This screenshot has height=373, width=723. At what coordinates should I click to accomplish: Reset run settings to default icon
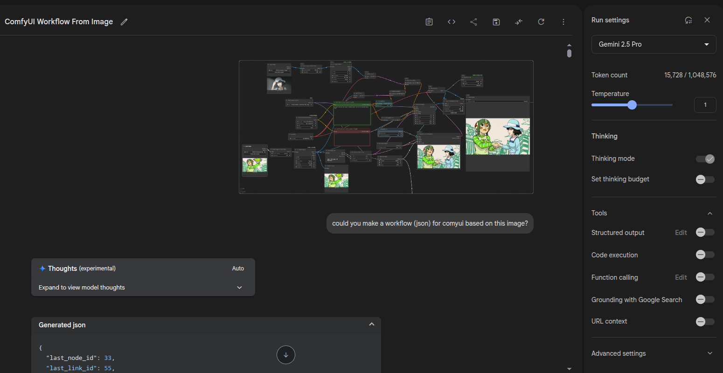688,20
